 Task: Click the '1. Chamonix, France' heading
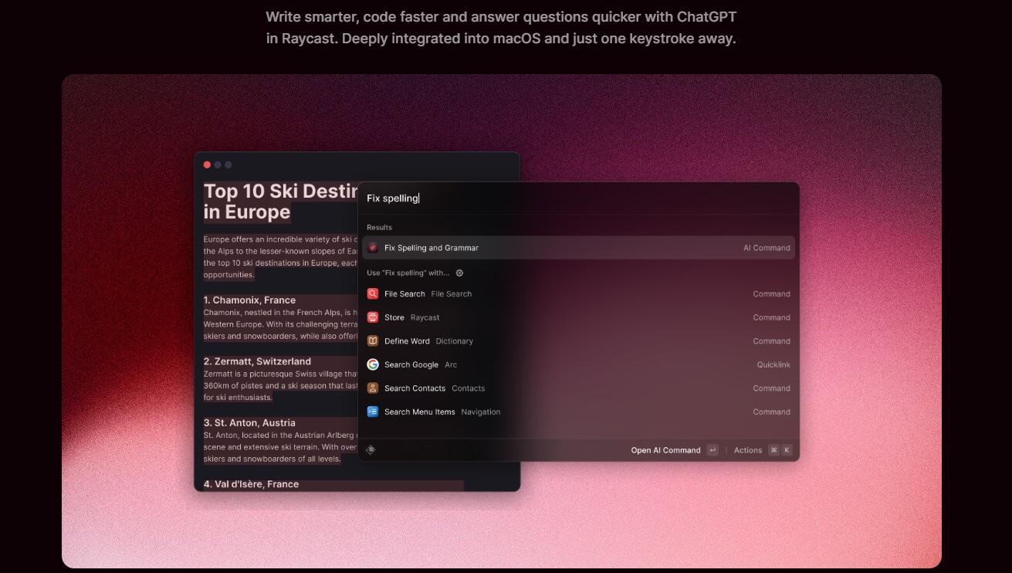(249, 300)
